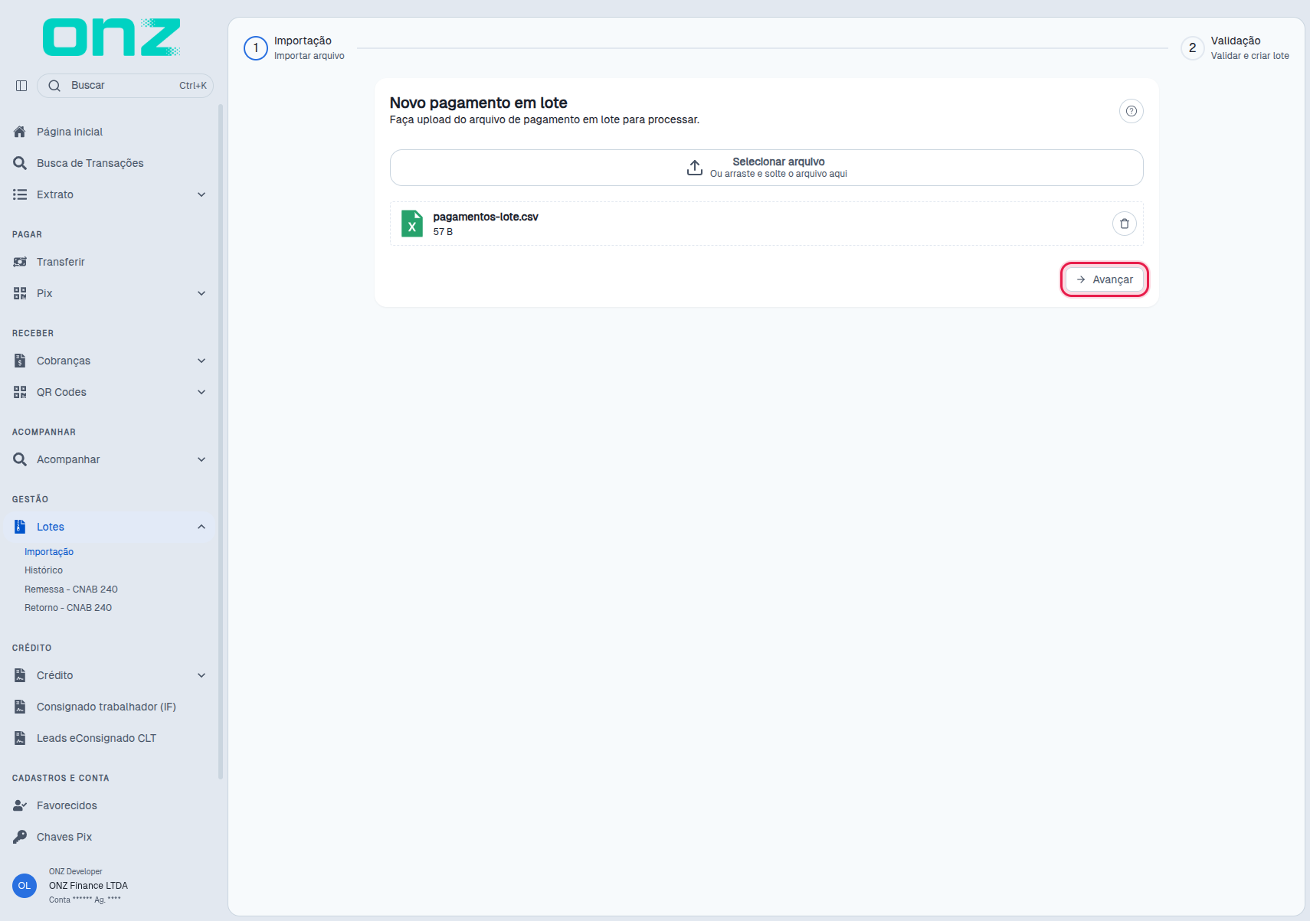This screenshot has width=1310, height=921.
Task: Expand the Crédito submenu chevron
Action: click(201, 675)
